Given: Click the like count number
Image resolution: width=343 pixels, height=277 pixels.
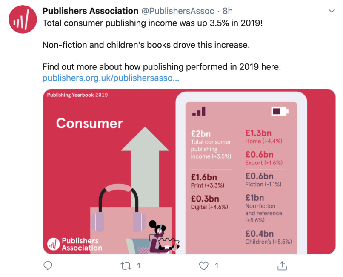Looking at the screenshot, I should pos(216,266).
